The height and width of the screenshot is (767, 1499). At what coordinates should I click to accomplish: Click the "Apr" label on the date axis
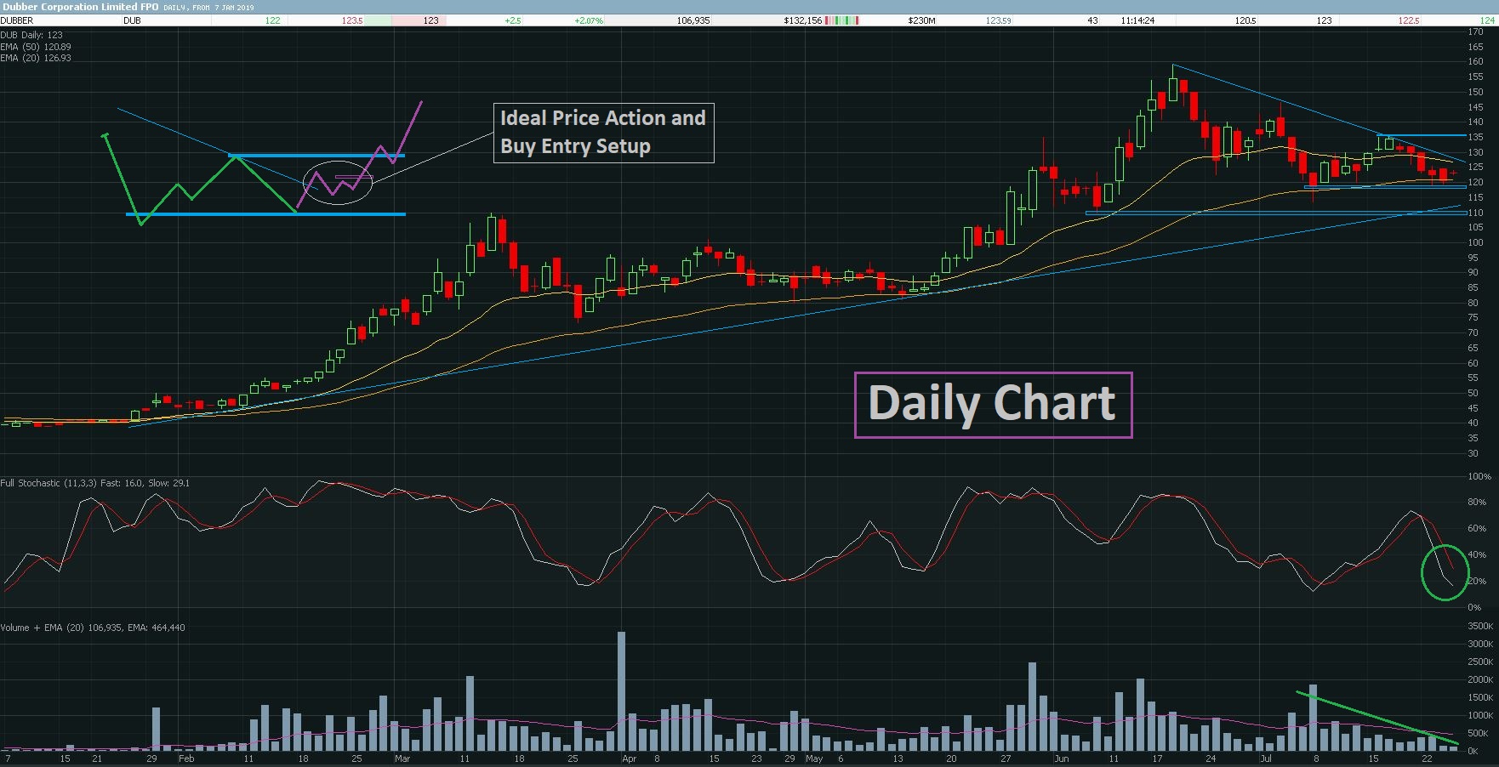pyautogui.click(x=629, y=758)
